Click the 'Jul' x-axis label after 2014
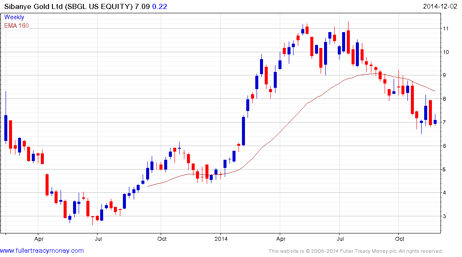Image resolution: width=462 pixels, height=257 pixels. pyautogui.click(x=340, y=239)
